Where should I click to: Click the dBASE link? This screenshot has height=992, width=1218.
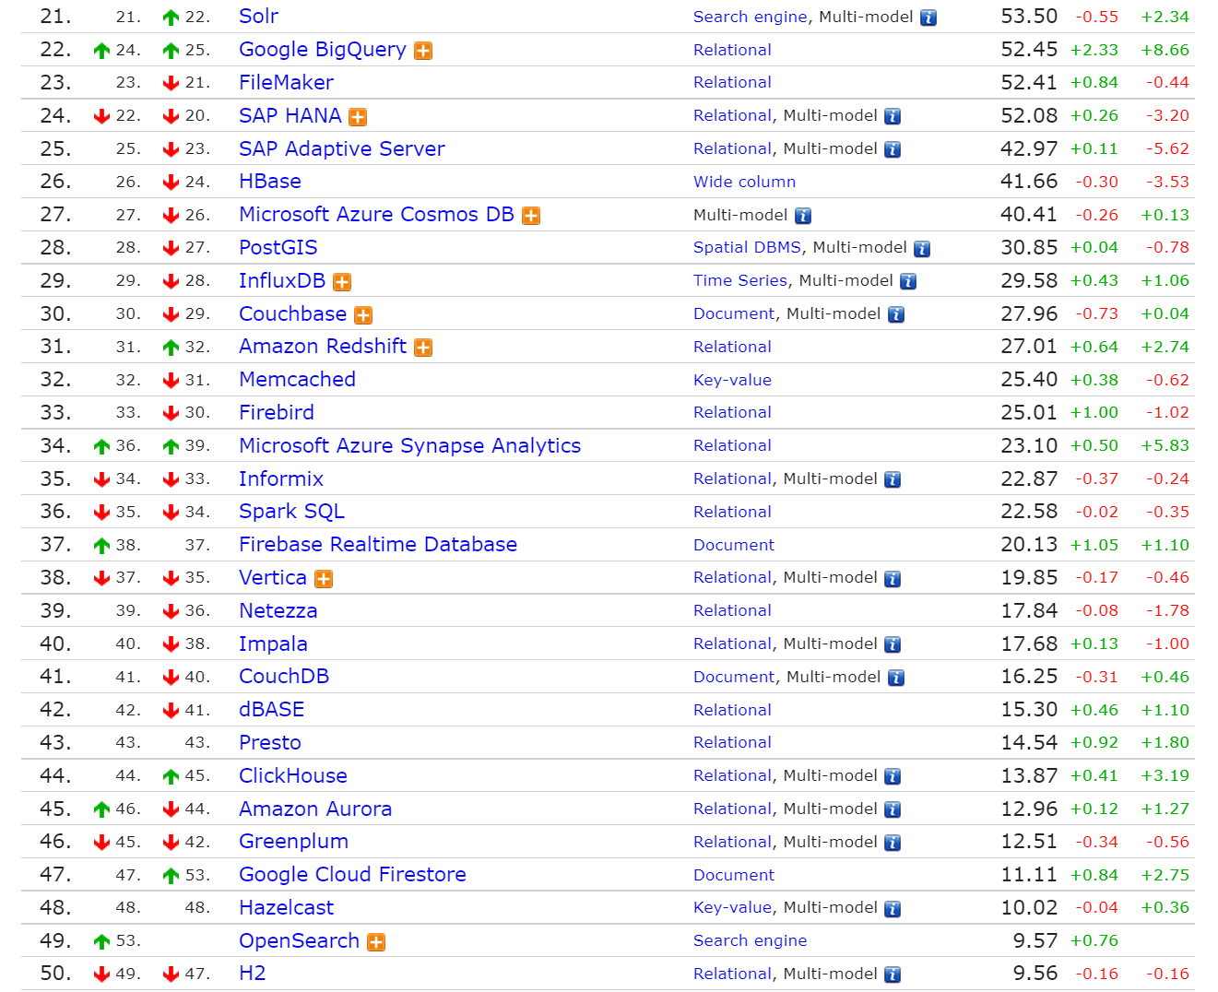pyautogui.click(x=272, y=710)
